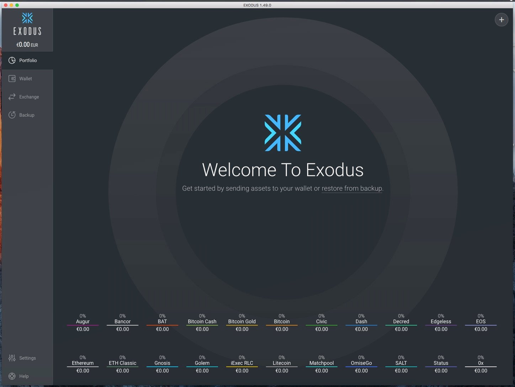Click the Settings sliders icon
Image resolution: width=515 pixels, height=387 pixels.
12,358
